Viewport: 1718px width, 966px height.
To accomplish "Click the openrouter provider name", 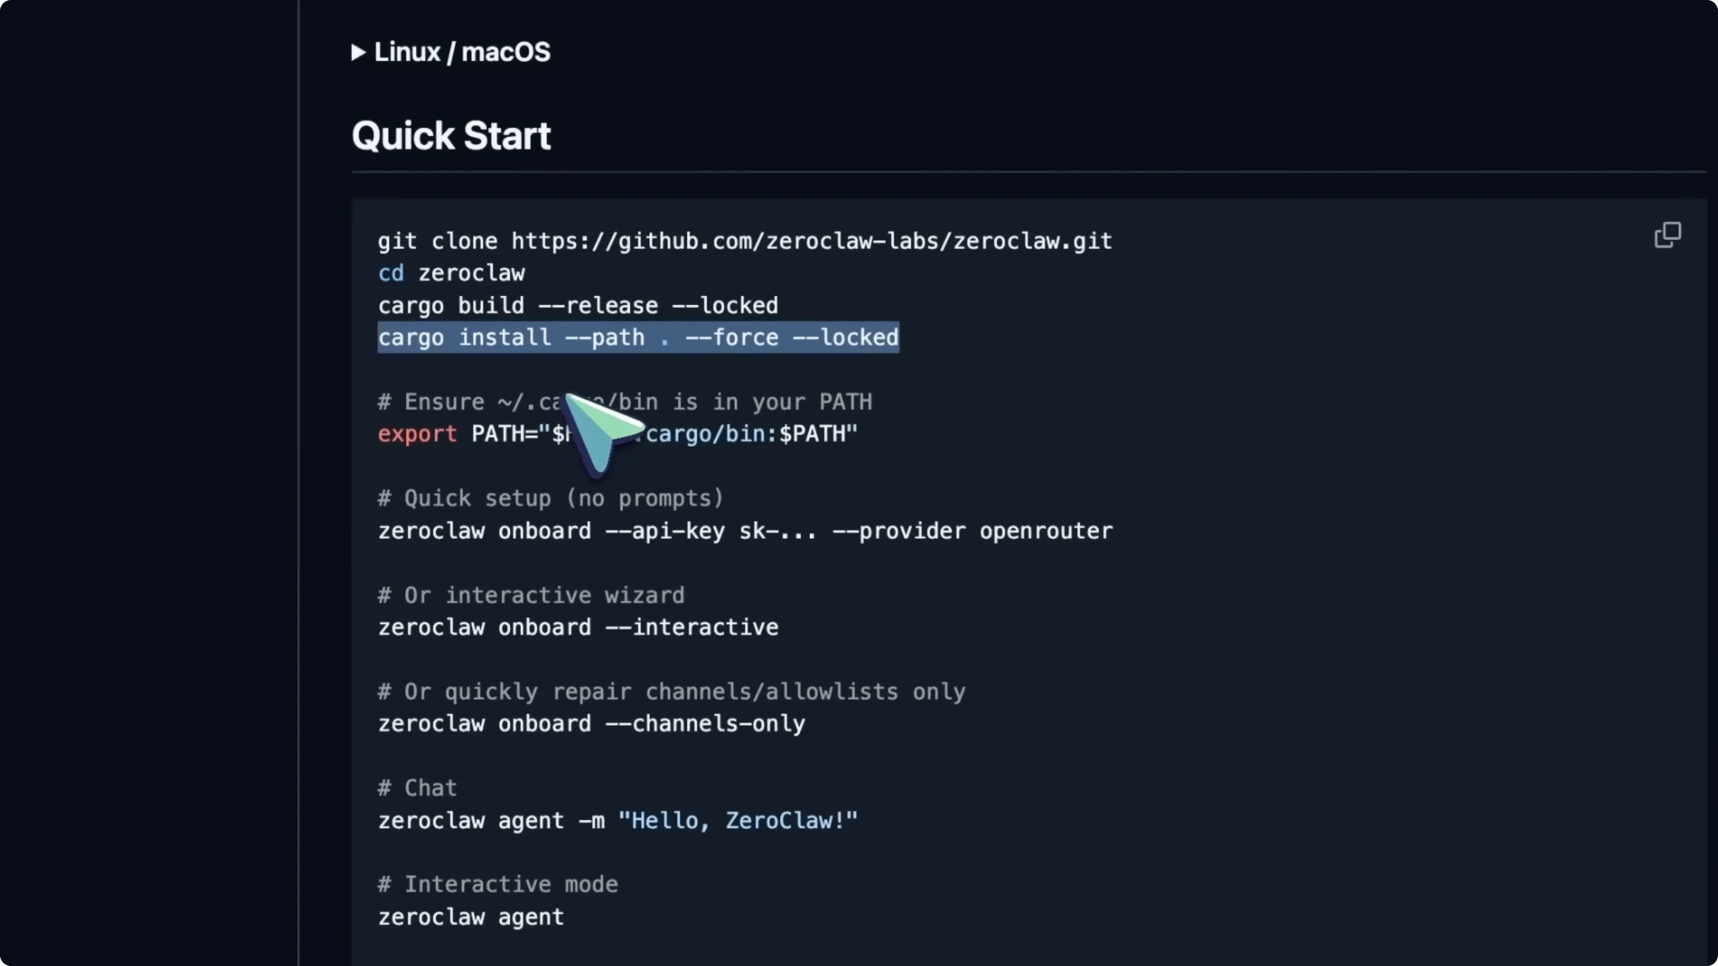I will 1045,532.
